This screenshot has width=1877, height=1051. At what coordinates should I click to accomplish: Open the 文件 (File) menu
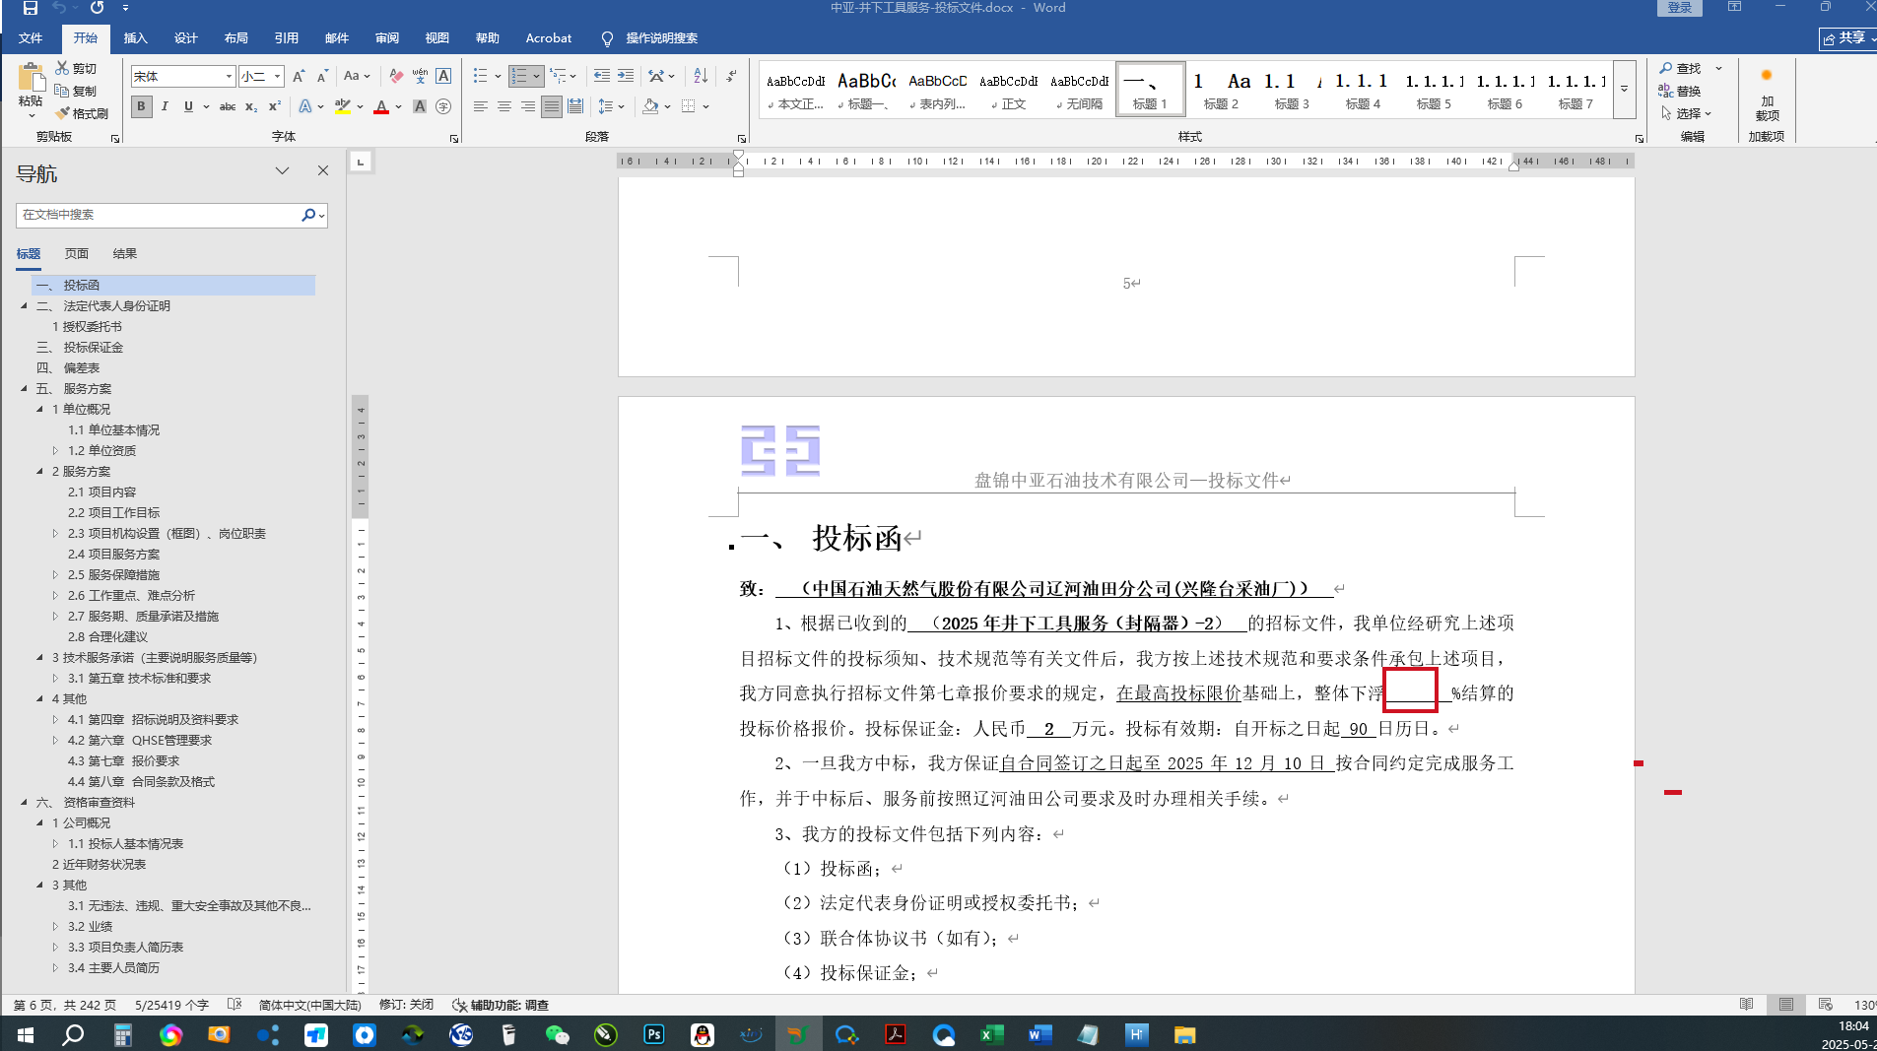(x=31, y=38)
